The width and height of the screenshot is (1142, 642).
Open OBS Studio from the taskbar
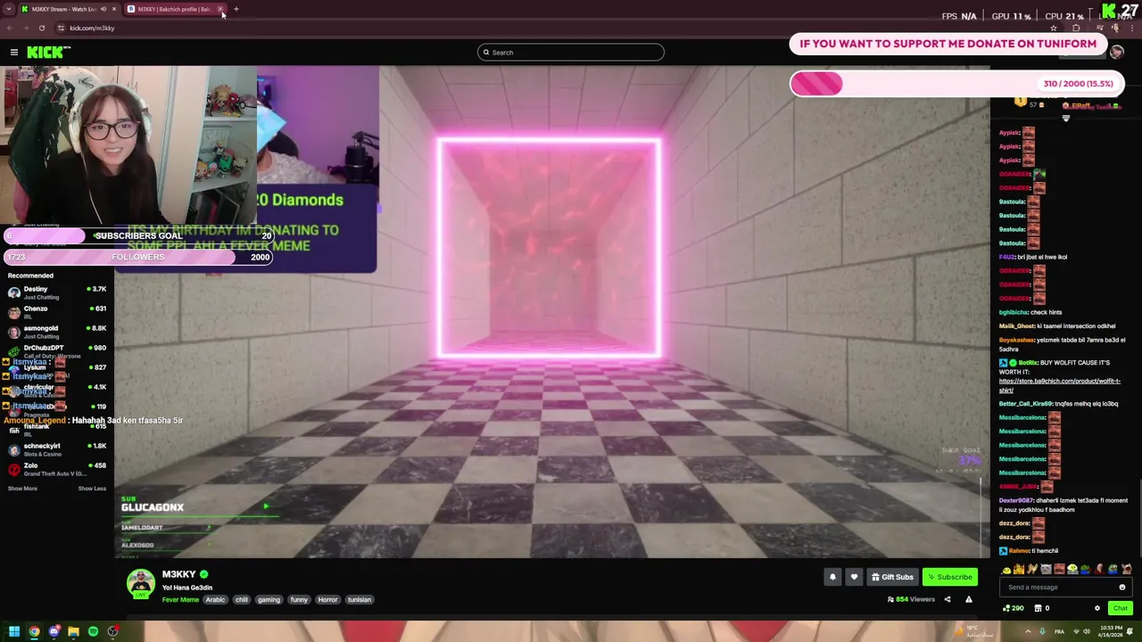(112, 631)
